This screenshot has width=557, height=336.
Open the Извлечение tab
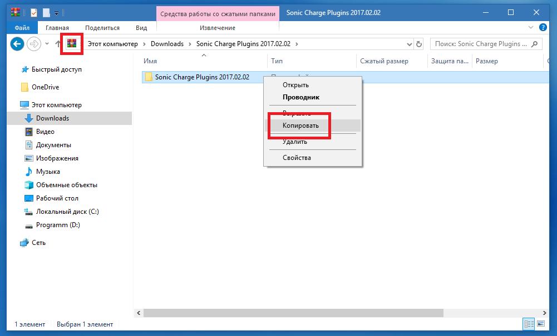tap(218, 28)
